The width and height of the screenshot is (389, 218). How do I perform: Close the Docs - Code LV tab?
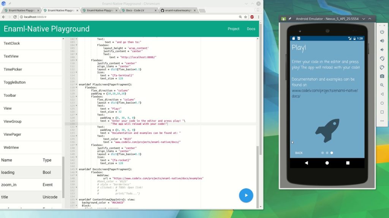(x=155, y=10)
